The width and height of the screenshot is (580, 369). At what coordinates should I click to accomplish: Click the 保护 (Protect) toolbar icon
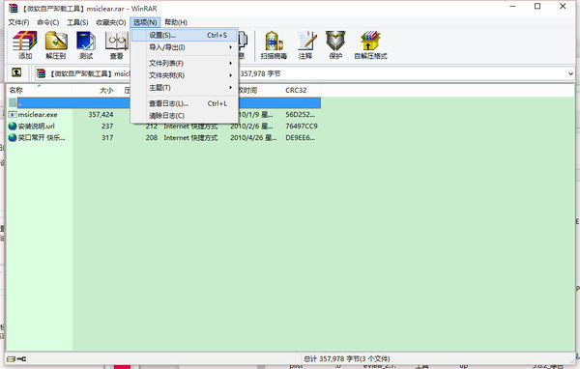335,45
